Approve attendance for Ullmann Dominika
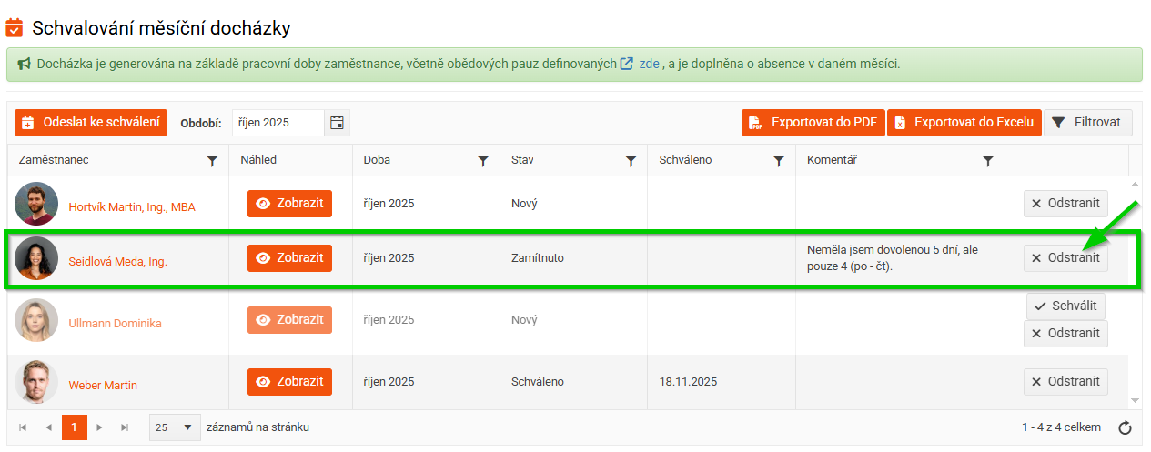This screenshot has height=452, width=1151. (x=1066, y=306)
